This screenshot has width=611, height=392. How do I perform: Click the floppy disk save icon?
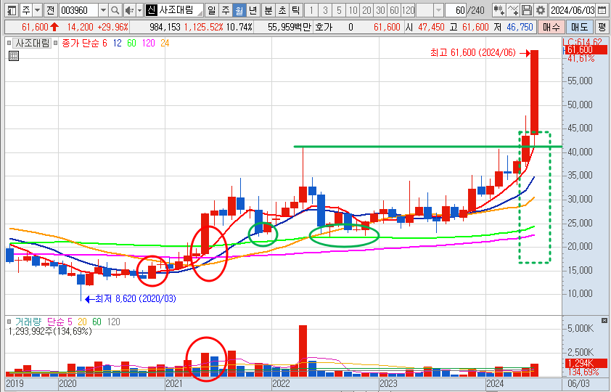click(527, 10)
